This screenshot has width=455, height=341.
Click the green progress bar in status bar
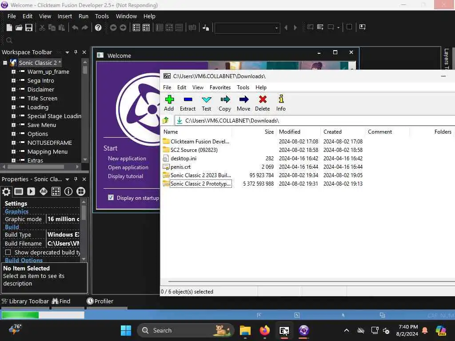pos(20,315)
